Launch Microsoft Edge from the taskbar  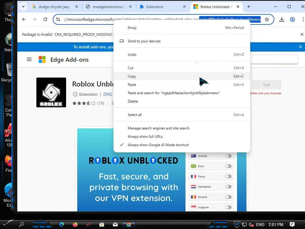(62, 225)
